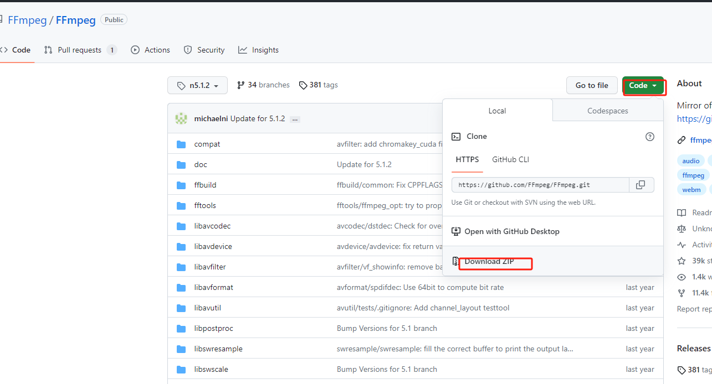Click the Go to file button
Viewport: 712px width, 384px height.
click(592, 85)
